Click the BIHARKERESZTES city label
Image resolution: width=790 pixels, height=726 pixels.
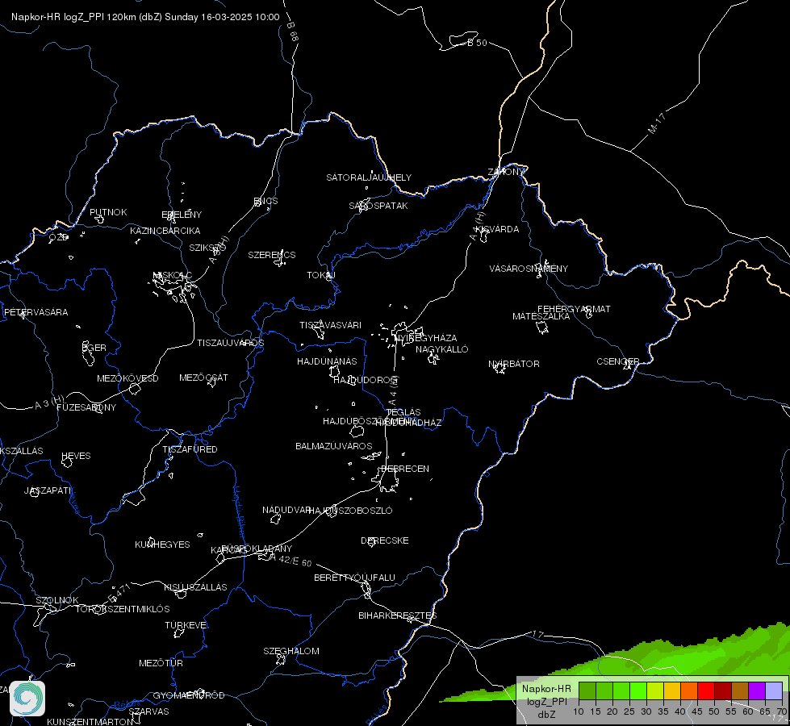pos(398,615)
